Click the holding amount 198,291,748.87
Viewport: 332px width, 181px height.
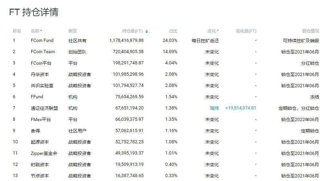(128, 63)
